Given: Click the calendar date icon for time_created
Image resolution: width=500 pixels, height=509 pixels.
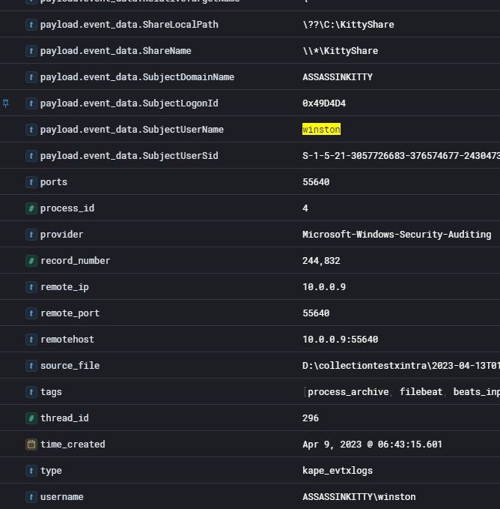Looking at the screenshot, I should 31,445.
